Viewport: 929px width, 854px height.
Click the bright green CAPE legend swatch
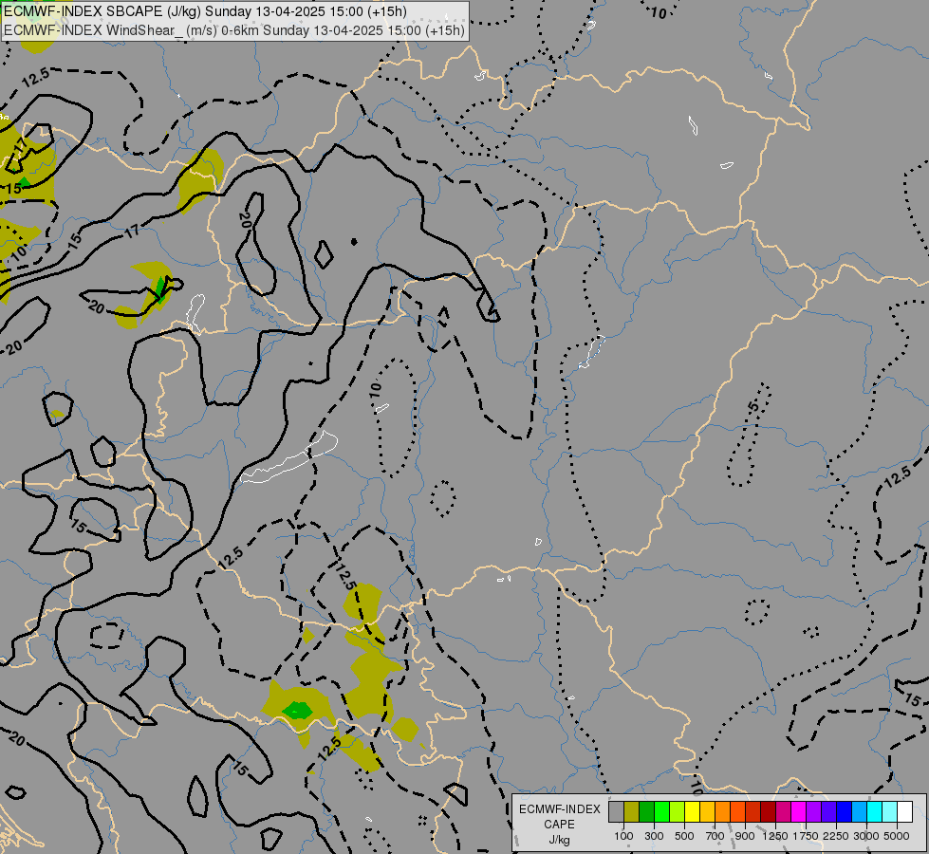pos(662,811)
